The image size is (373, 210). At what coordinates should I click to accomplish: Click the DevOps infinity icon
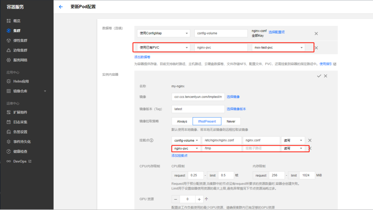tap(9, 161)
